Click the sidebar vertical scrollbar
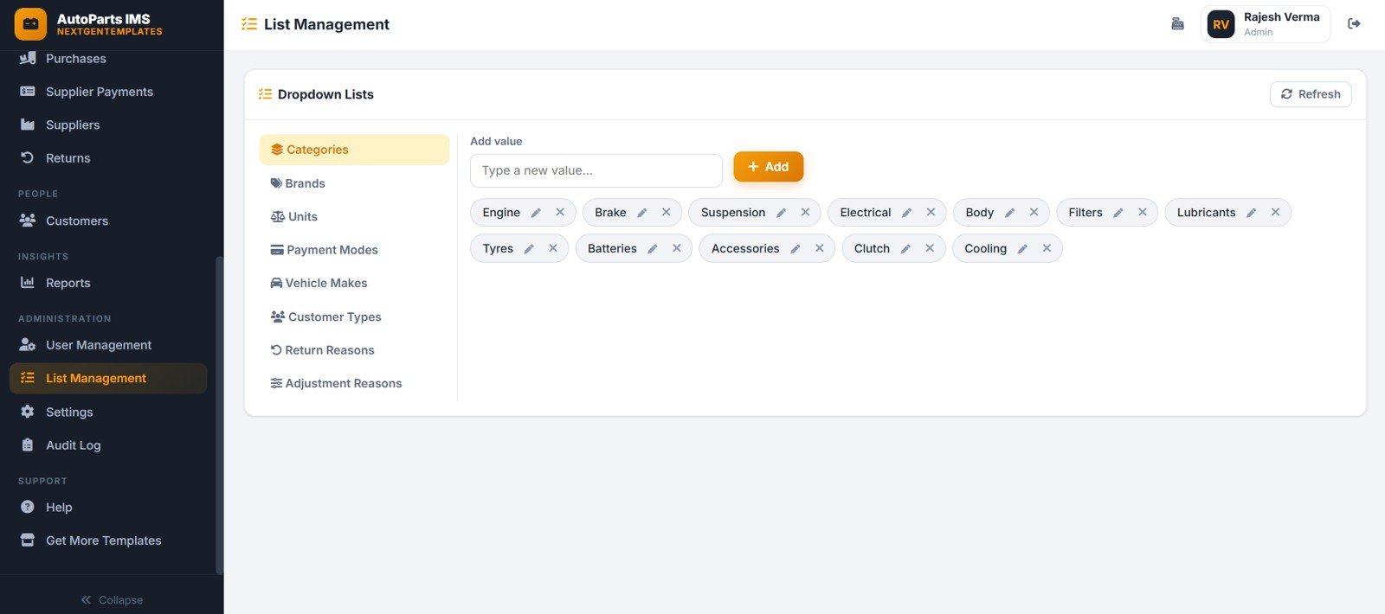Screen dimensions: 1385x614 click(x=219, y=415)
